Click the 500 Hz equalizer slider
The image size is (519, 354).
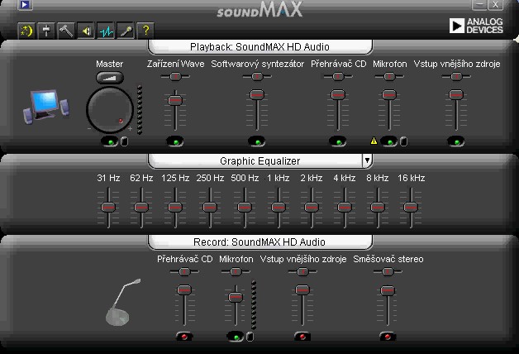(x=245, y=208)
